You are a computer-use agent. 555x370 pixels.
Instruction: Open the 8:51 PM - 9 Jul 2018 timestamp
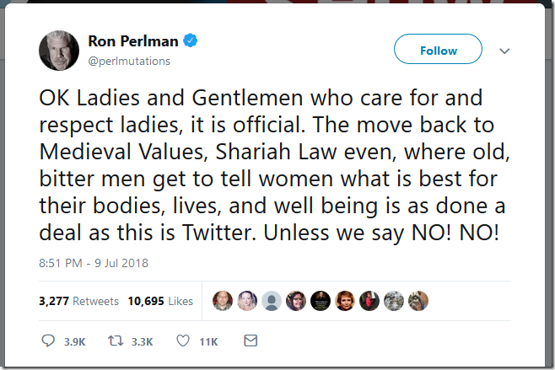[x=94, y=263]
